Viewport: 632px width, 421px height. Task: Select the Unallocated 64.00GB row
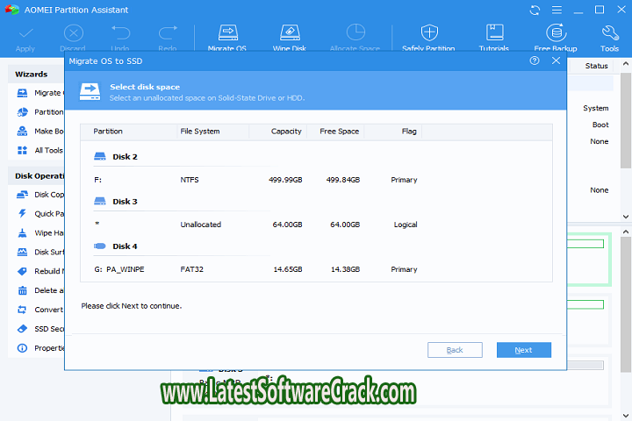tap(316, 225)
